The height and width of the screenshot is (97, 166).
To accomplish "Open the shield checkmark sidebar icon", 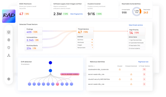I will [x=9, y=32].
